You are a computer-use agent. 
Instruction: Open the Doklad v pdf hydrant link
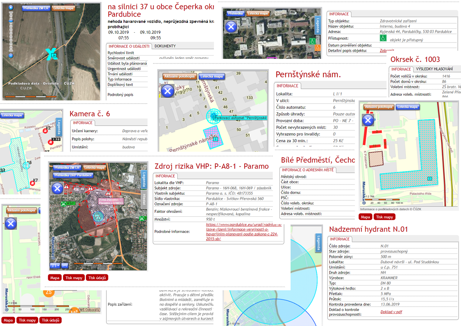tap(391, 312)
